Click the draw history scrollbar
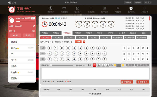The height and width of the screenshot is (97, 157). 150,19
